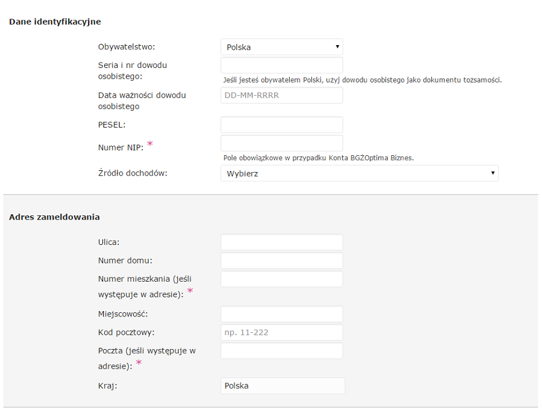Click into the PESEL input box
542x408 pixels.
click(x=282, y=125)
